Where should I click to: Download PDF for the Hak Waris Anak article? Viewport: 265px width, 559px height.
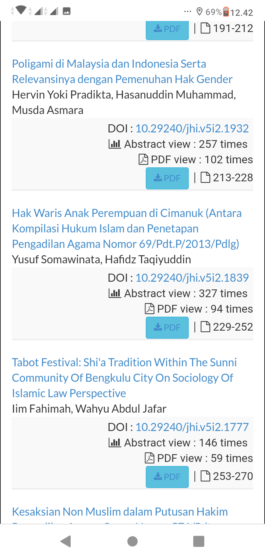pyautogui.click(x=167, y=328)
